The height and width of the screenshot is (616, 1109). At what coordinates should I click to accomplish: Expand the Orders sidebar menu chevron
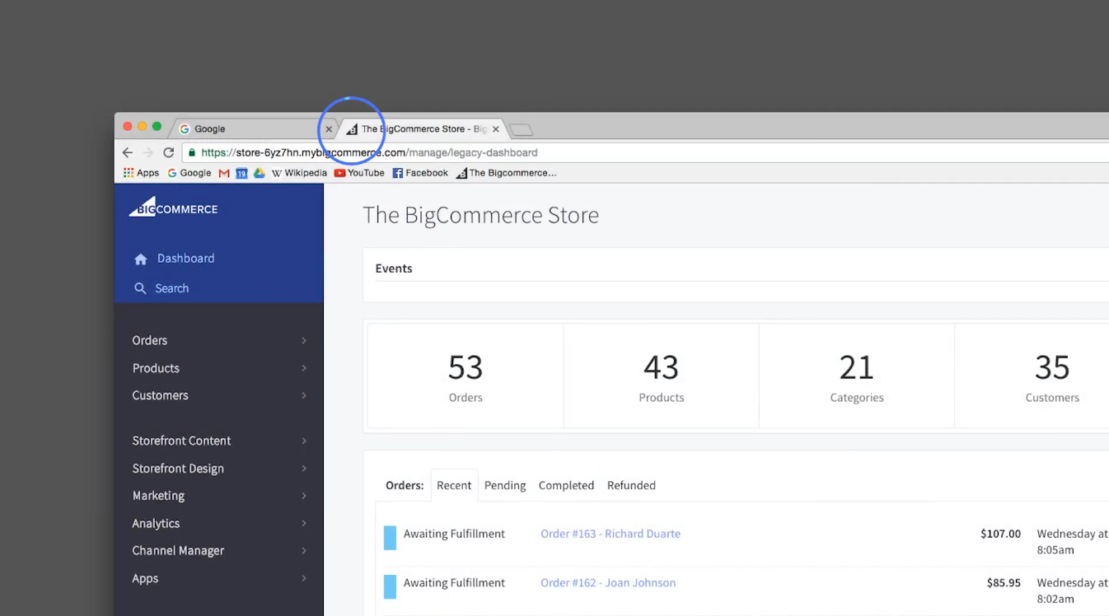pyautogui.click(x=304, y=341)
